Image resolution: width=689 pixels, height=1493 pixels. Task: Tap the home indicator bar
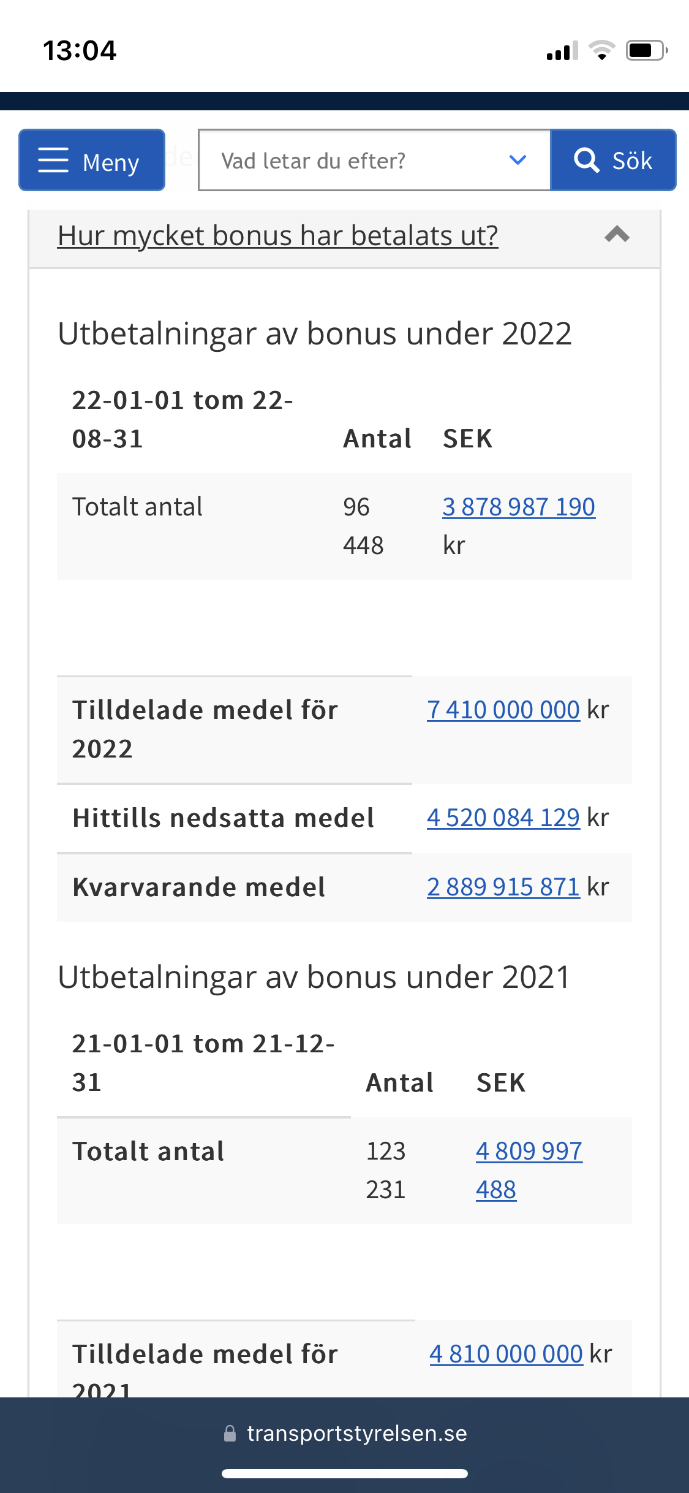pyautogui.click(x=345, y=1473)
